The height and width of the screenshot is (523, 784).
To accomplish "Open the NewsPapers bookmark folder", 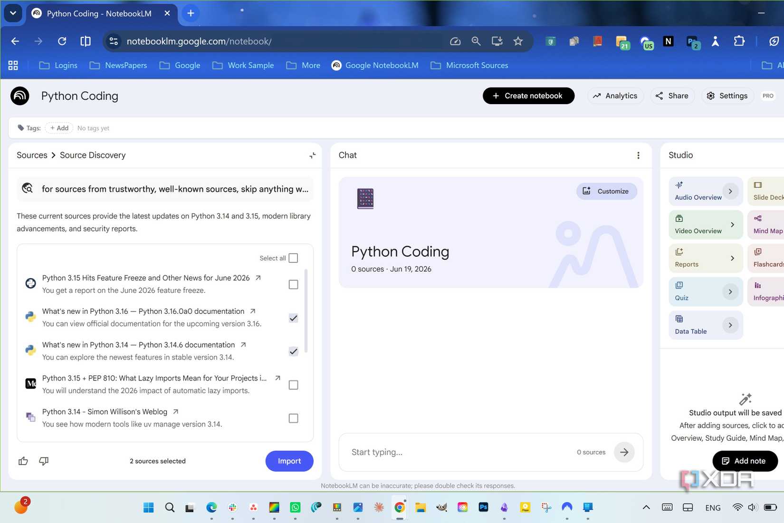I will (118, 65).
